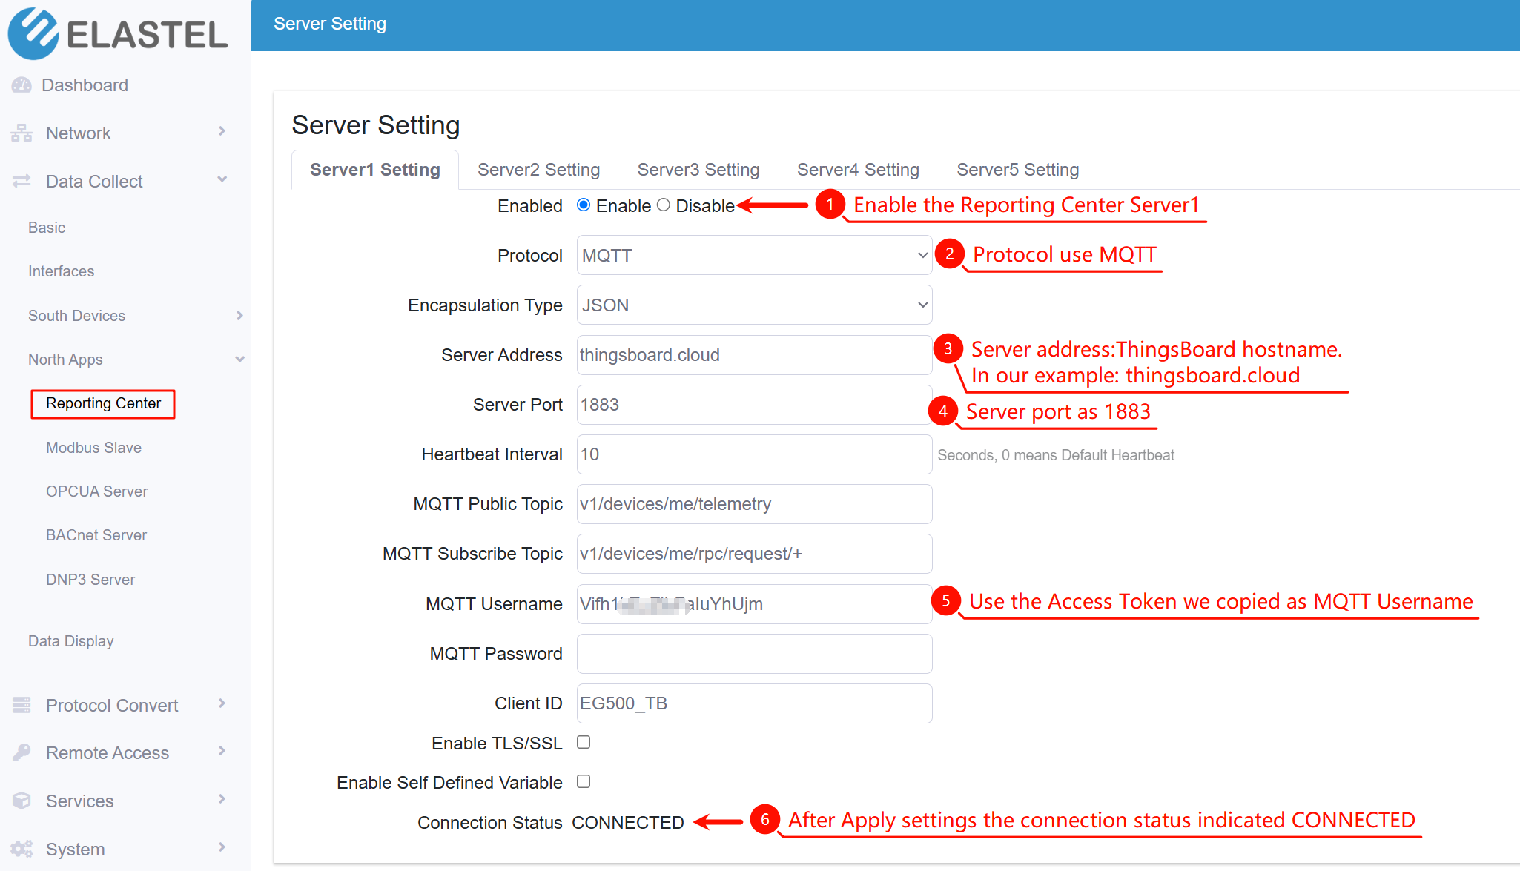Click the System sidebar gear icon
1520x871 pixels.
[x=20, y=848]
